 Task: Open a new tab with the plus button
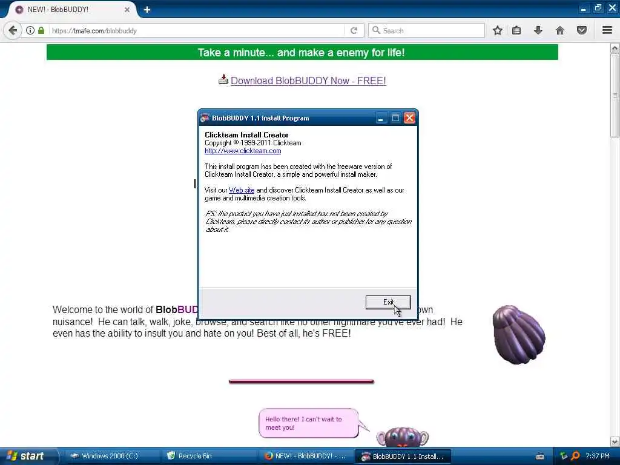pyautogui.click(x=147, y=10)
